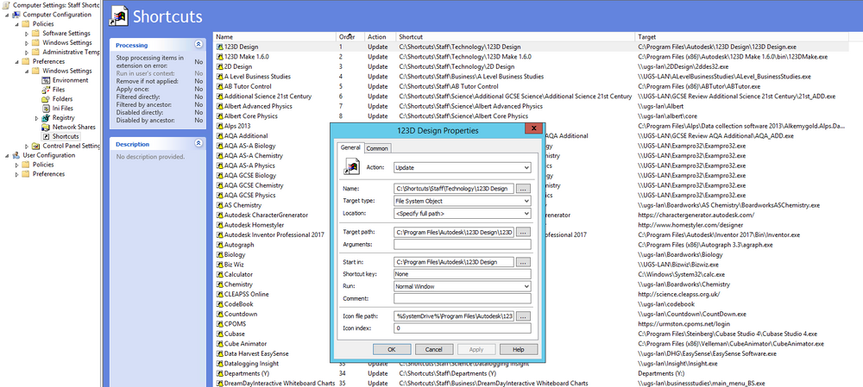
Task: Select User Configuration Preferences tree item
Action: (x=48, y=174)
